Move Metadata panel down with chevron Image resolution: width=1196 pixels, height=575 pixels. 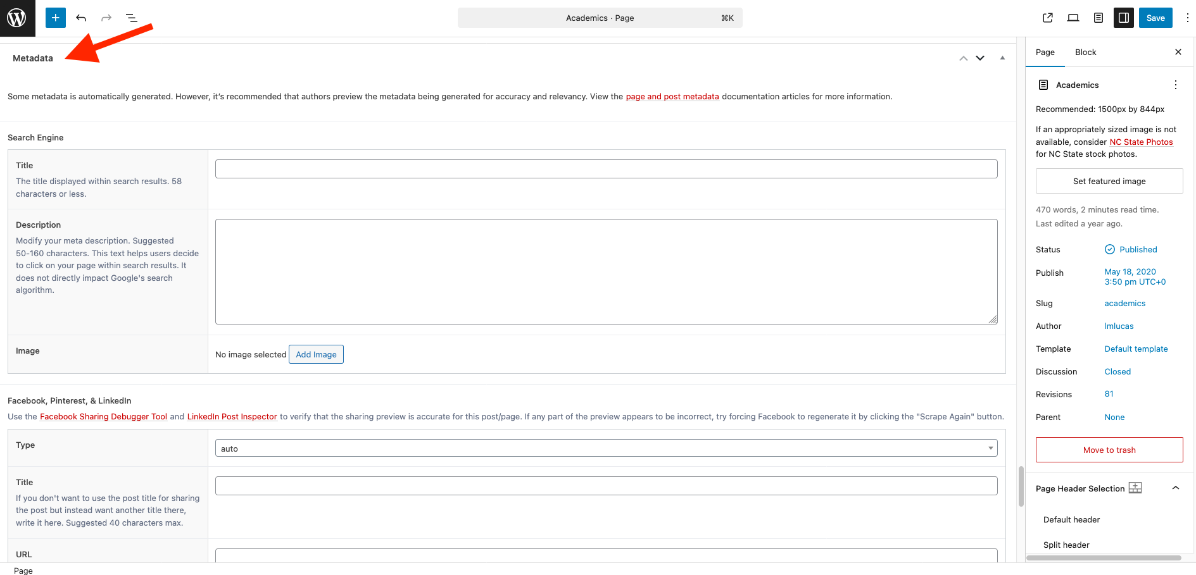[x=980, y=58]
